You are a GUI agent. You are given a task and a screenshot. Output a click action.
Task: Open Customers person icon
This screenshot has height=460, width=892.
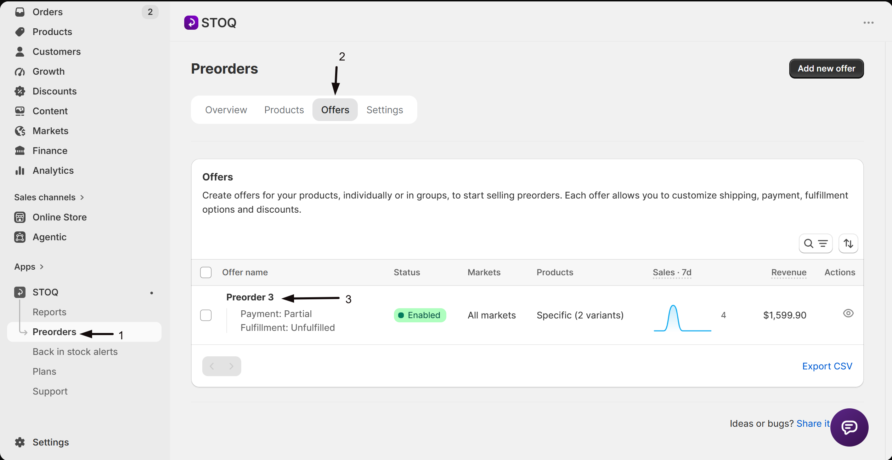pos(20,52)
